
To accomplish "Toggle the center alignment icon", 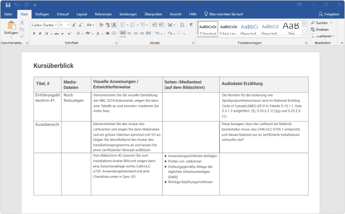I will (x=129, y=33).
